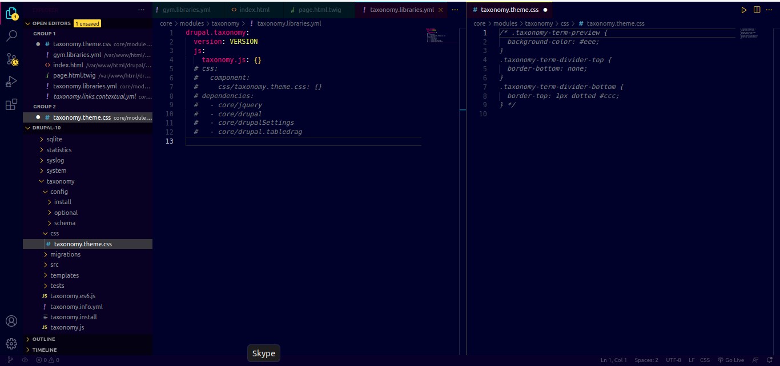Expand the templates folder
This screenshot has width=780, height=366.
pos(64,275)
